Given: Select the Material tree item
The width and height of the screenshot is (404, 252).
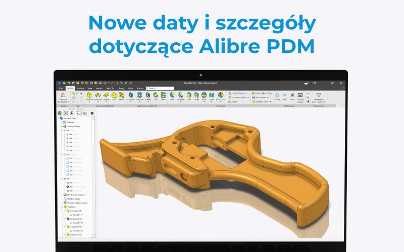Looking at the screenshot, I should tap(68, 122).
